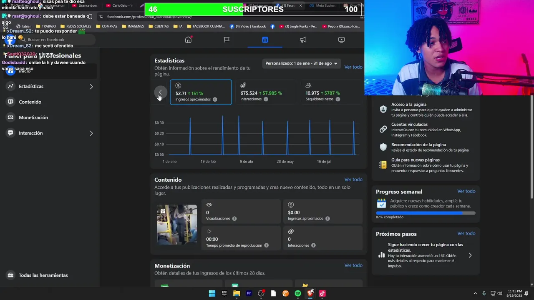The image size is (534, 300).
Task: Show info tooltip for Interacciones in Estadísticas
Action: (266, 99)
